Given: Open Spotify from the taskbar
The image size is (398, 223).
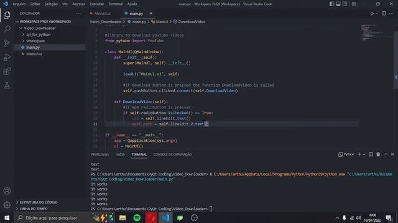Looking at the screenshot, I should (x=137, y=217).
